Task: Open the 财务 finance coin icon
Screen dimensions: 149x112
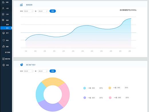Action: point(4,65)
